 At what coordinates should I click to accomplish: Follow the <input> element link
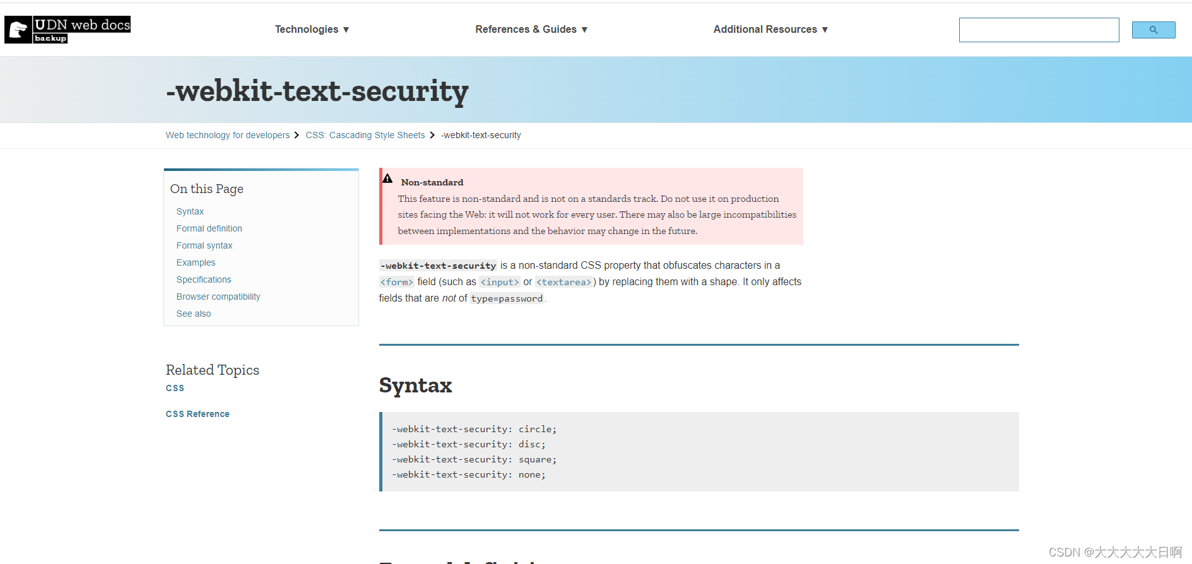pos(500,282)
